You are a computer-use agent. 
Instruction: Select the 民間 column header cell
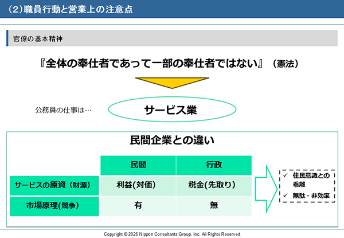pos(138,165)
